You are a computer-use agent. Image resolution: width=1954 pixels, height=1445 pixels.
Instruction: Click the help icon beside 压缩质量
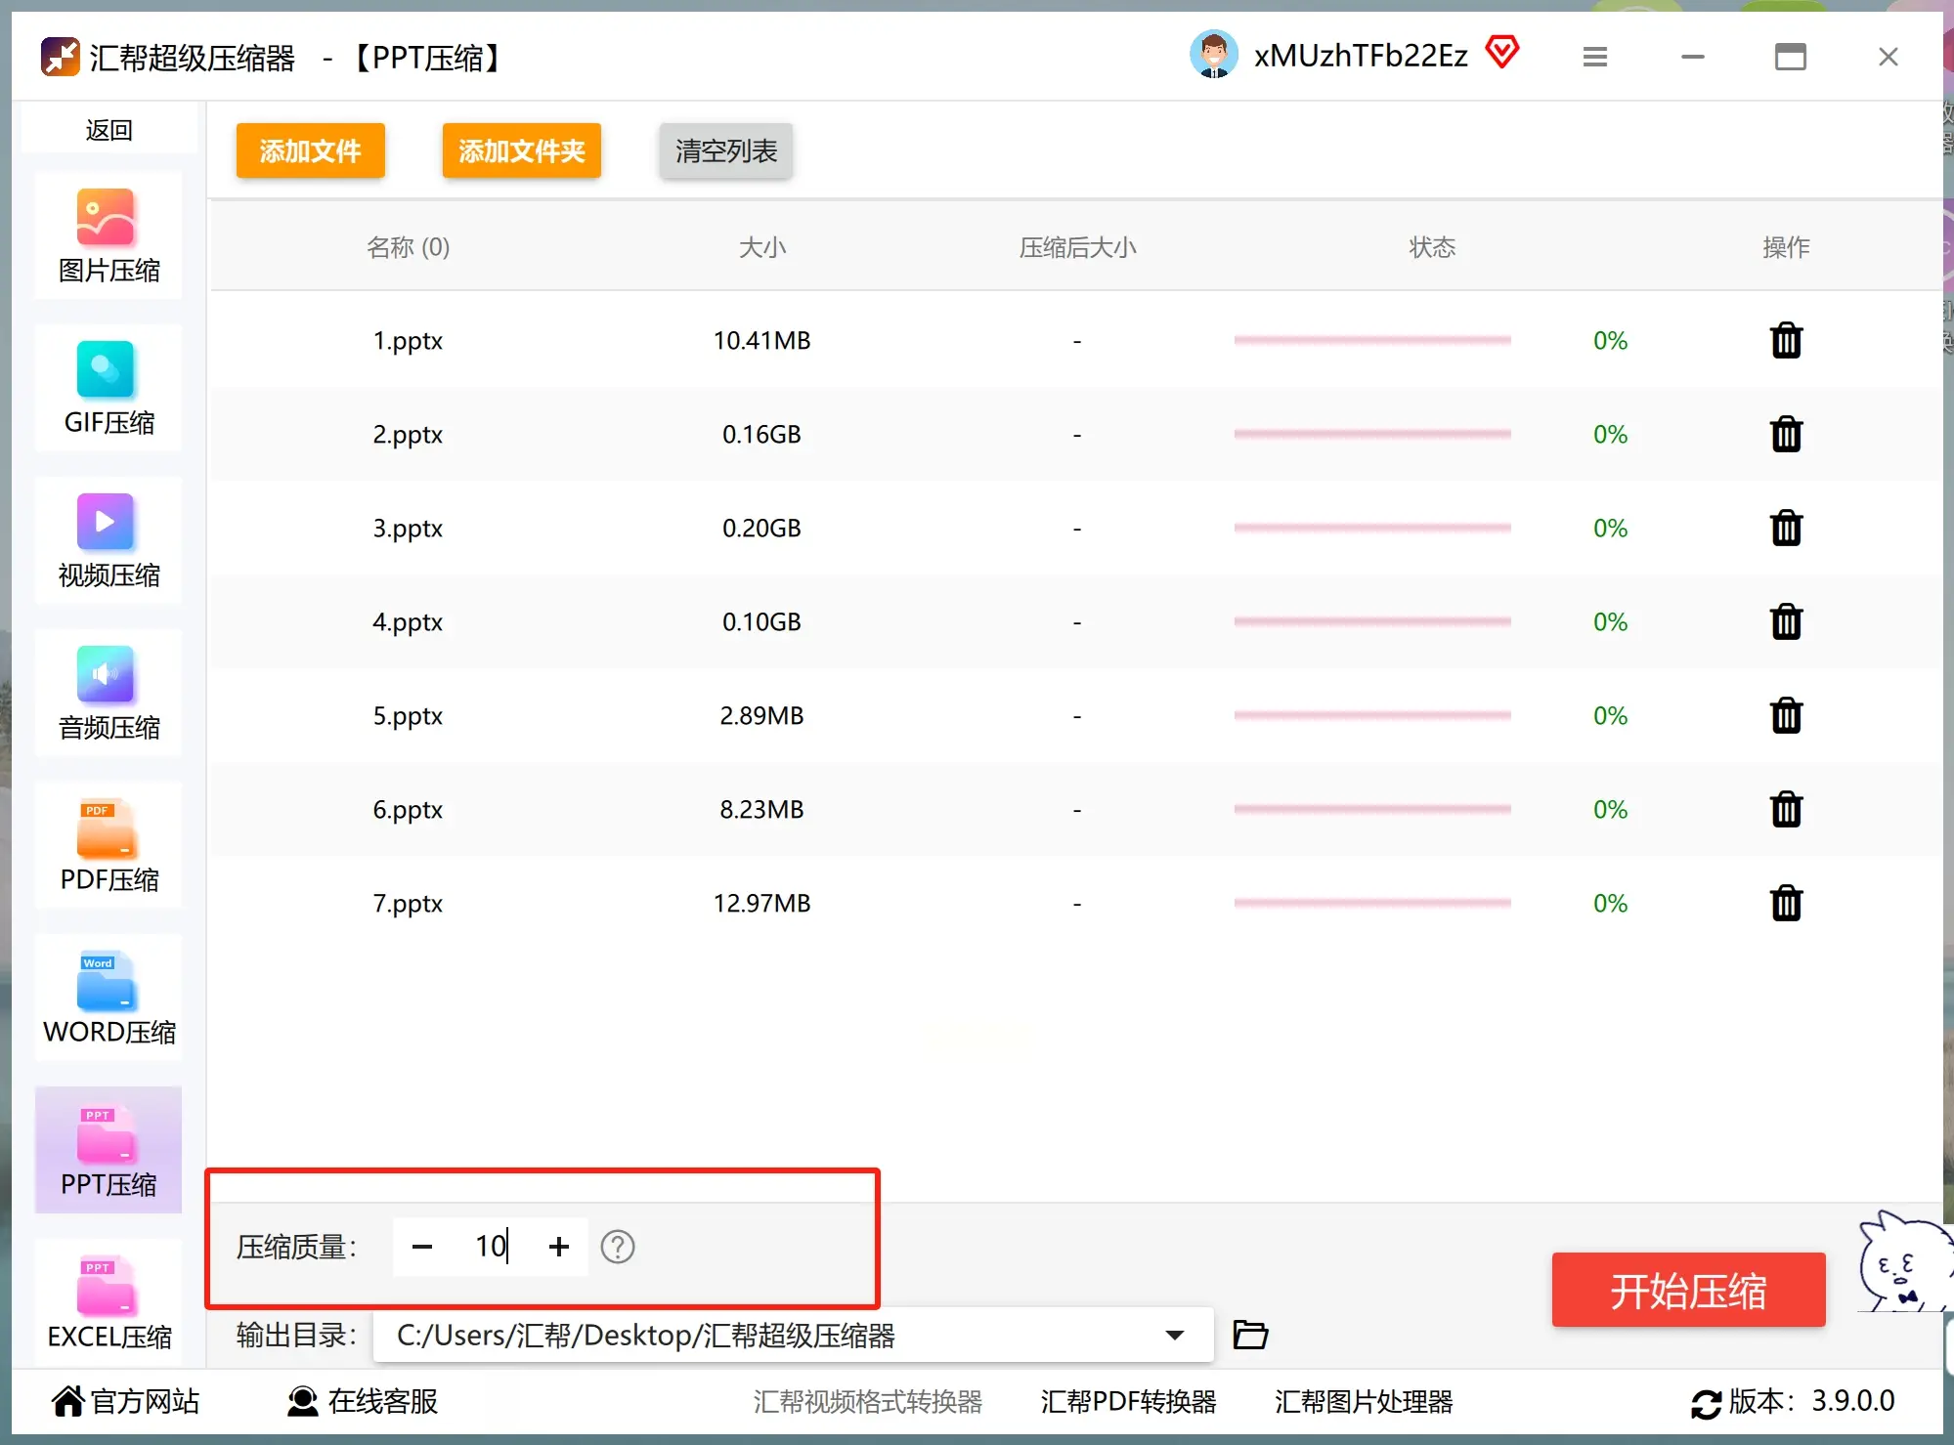618,1246
